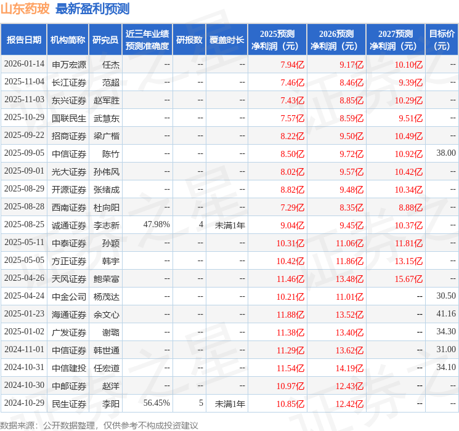The image size is (459, 431).
Task: Select the date 2025-11-03
Action: click(24, 100)
